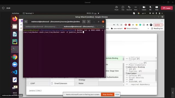Open the volume speaker indicator

(153, 13)
